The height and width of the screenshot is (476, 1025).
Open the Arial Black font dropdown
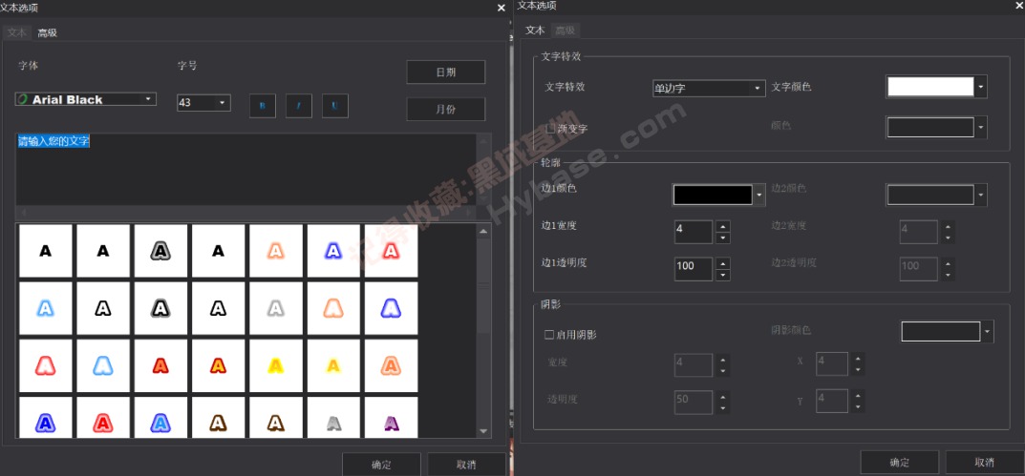point(86,99)
